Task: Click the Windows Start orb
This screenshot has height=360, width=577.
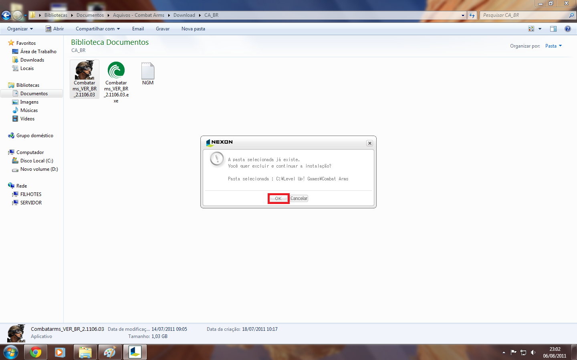Action: (11, 352)
